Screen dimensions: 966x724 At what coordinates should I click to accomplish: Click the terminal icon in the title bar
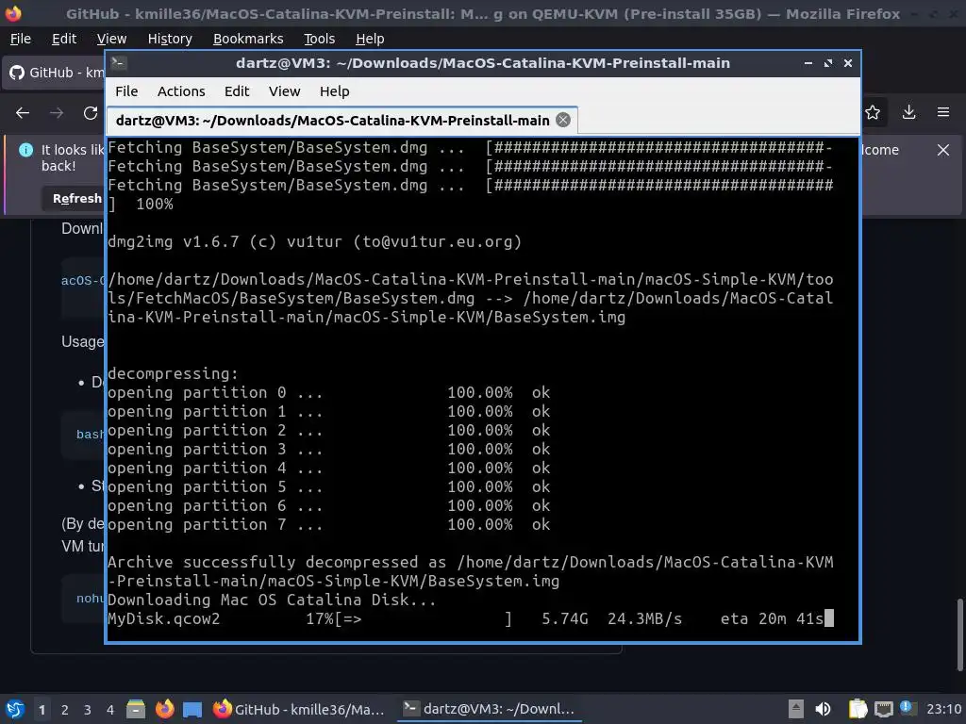(x=119, y=63)
